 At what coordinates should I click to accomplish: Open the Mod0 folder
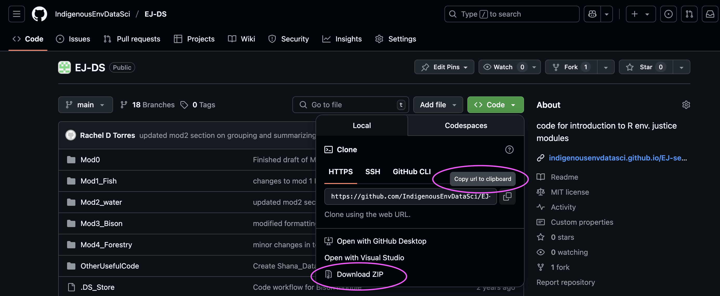pyautogui.click(x=90, y=160)
